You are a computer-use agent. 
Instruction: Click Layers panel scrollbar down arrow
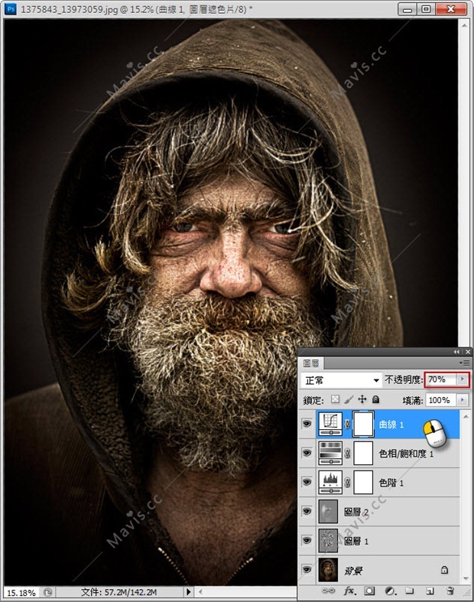(x=466, y=578)
